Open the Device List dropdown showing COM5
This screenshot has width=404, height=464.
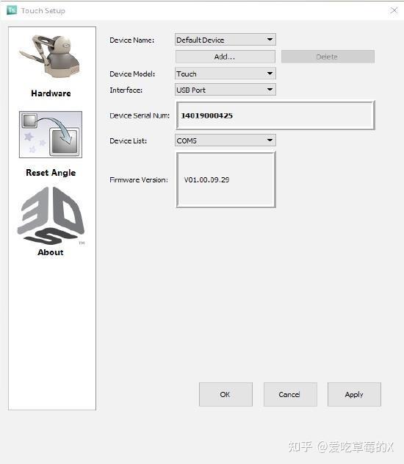click(x=226, y=140)
